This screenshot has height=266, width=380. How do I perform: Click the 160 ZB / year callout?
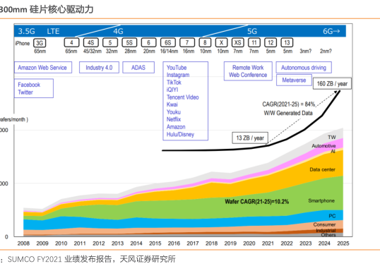tap(332, 84)
